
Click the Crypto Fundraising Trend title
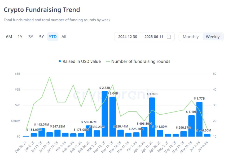point(42,10)
